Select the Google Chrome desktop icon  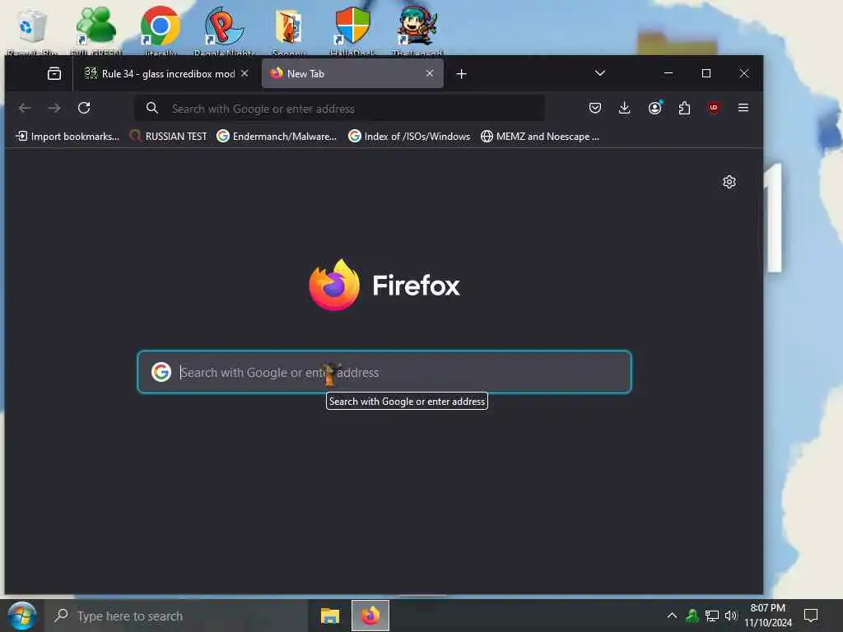pos(160,30)
